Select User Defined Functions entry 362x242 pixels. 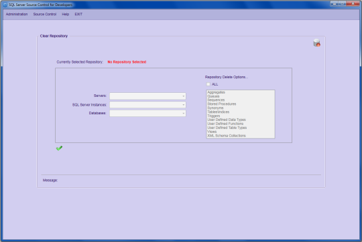pyautogui.click(x=225, y=124)
